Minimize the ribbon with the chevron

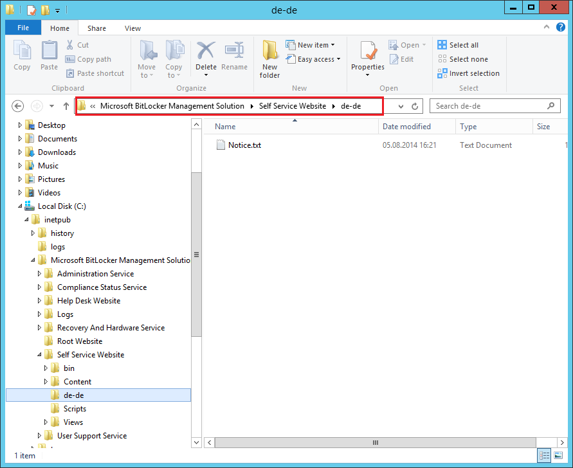(x=547, y=27)
